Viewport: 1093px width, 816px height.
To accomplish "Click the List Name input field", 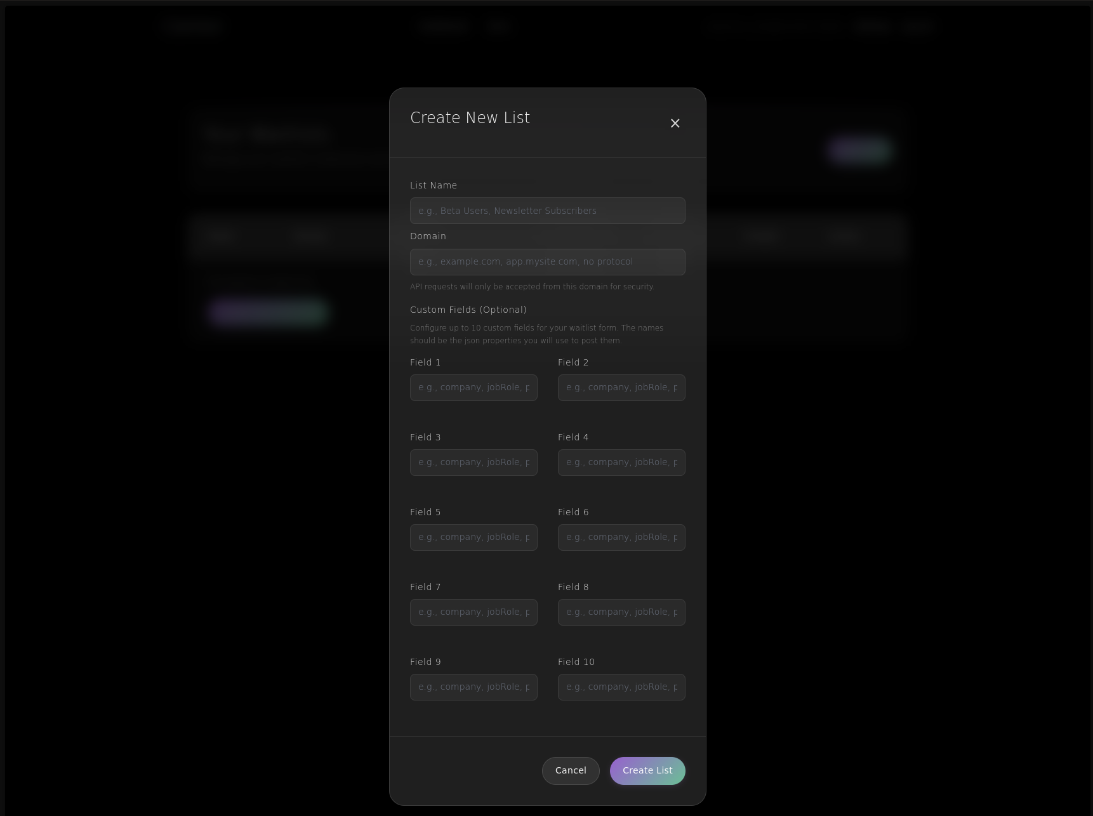I will pos(547,211).
